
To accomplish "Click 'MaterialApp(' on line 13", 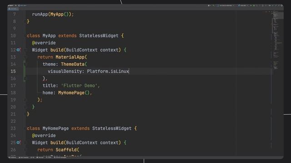I will click(71, 57).
